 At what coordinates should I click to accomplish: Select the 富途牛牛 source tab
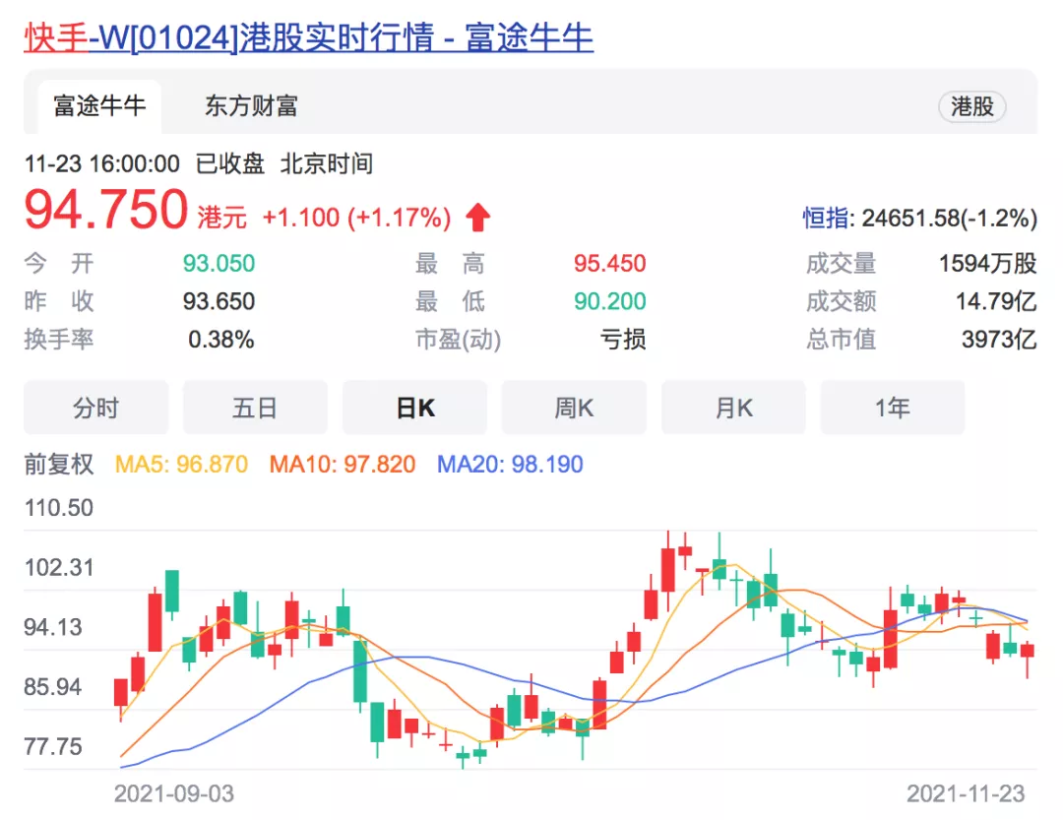tap(99, 106)
